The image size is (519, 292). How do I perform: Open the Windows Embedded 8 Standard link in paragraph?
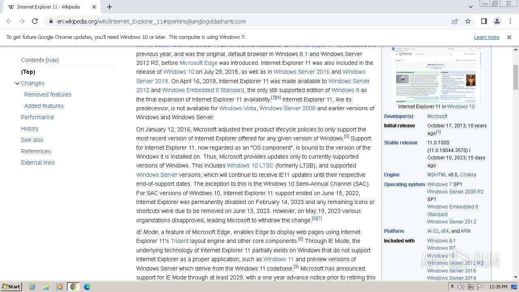click(203, 90)
